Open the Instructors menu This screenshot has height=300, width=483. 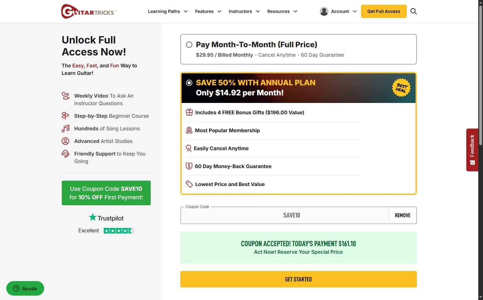tap(240, 11)
